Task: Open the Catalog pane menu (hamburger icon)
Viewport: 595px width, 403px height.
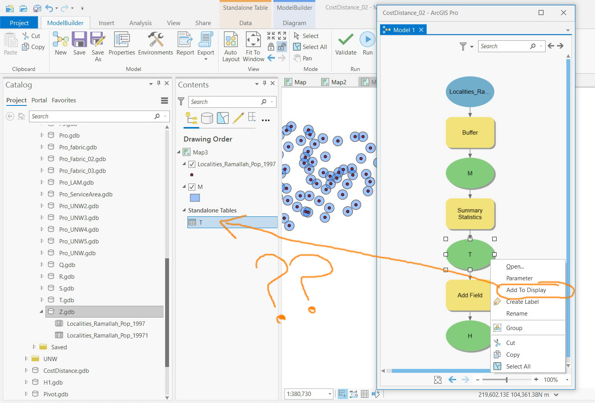Action: (165, 101)
